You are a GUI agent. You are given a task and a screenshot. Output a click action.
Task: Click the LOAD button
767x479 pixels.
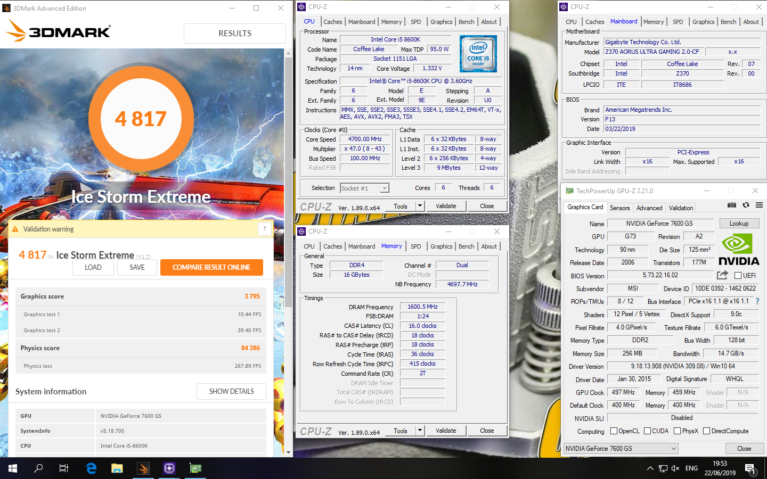point(93,267)
